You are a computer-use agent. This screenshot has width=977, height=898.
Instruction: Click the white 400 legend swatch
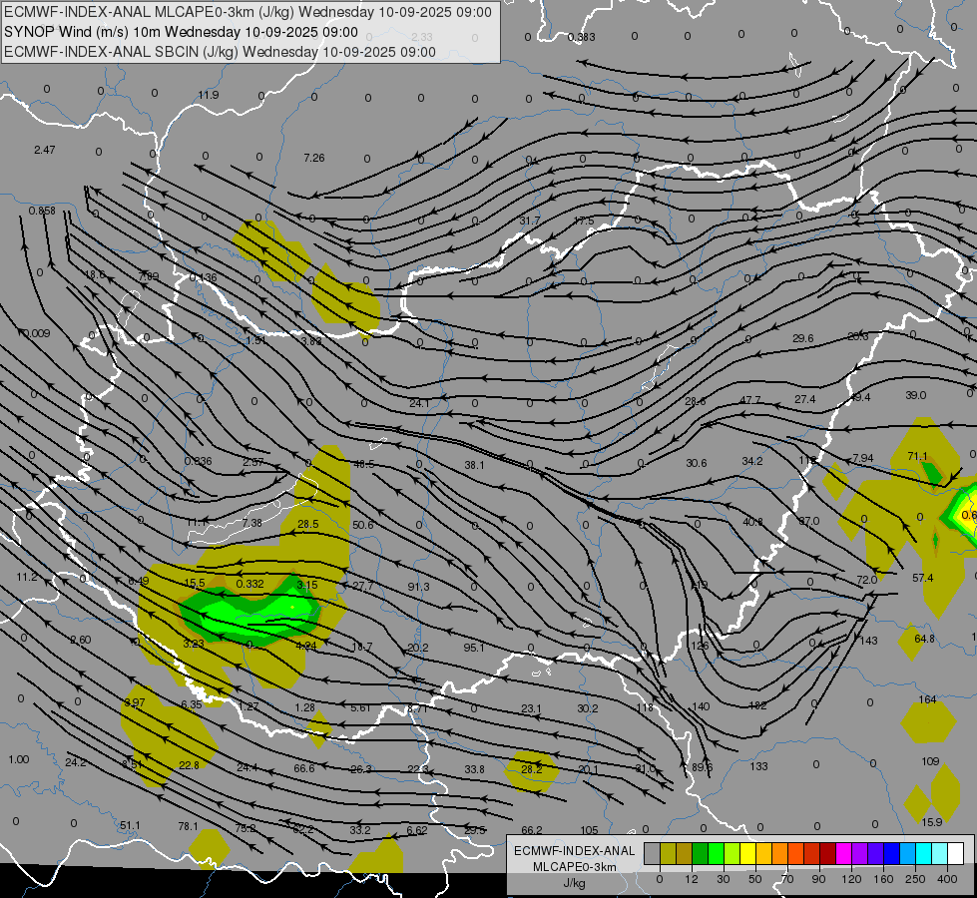(955, 853)
